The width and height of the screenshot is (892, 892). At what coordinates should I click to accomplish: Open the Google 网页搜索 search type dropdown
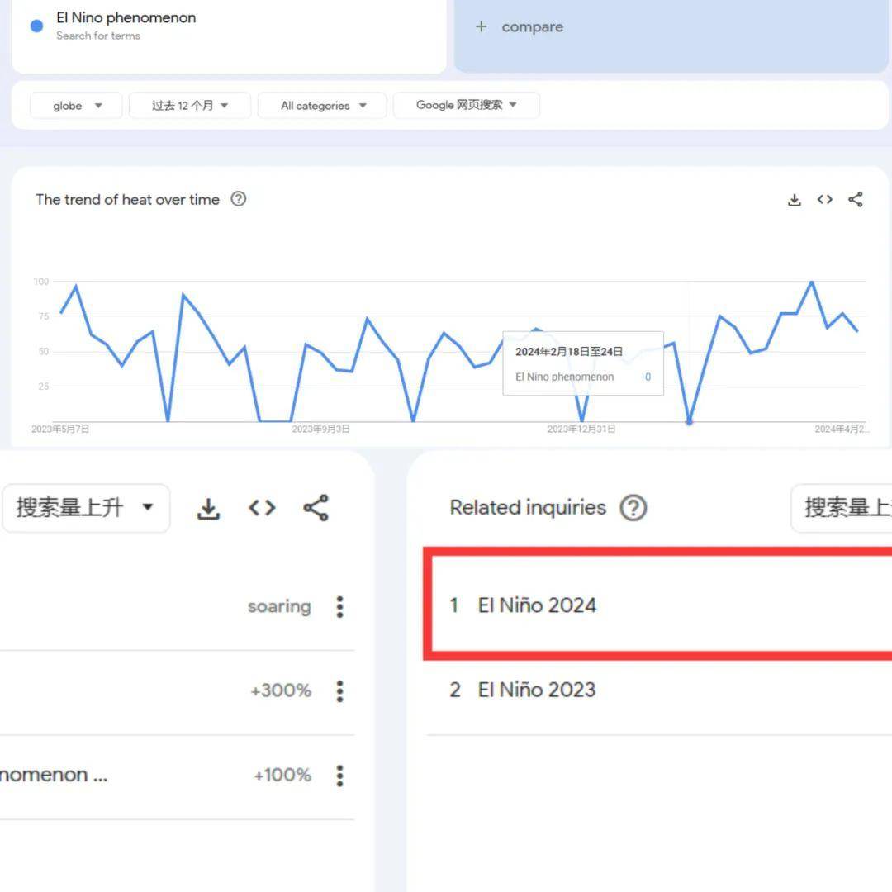pyautogui.click(x=466, y=105)
